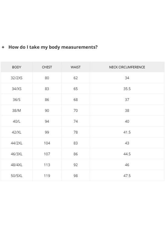Select the 48/4XL size cell

pos(17,165)
